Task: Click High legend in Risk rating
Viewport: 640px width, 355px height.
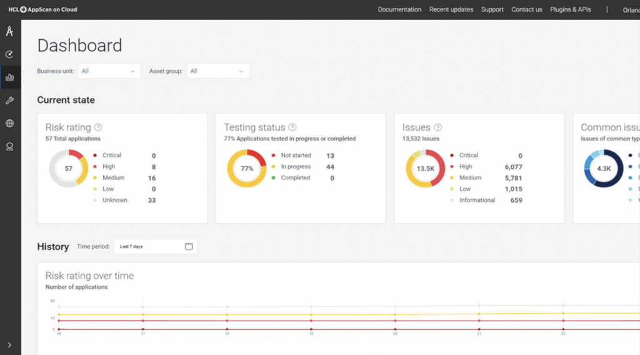Action: click(x=109, y=167)
